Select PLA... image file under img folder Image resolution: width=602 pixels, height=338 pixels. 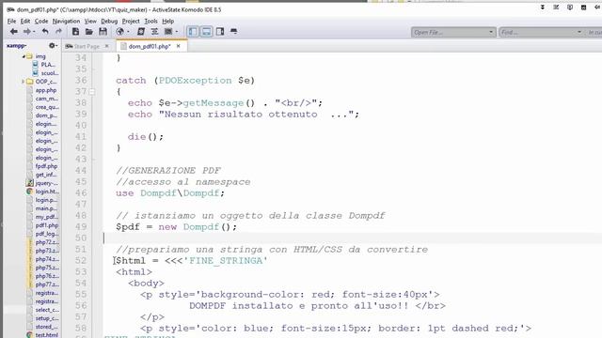pos(48,65)
